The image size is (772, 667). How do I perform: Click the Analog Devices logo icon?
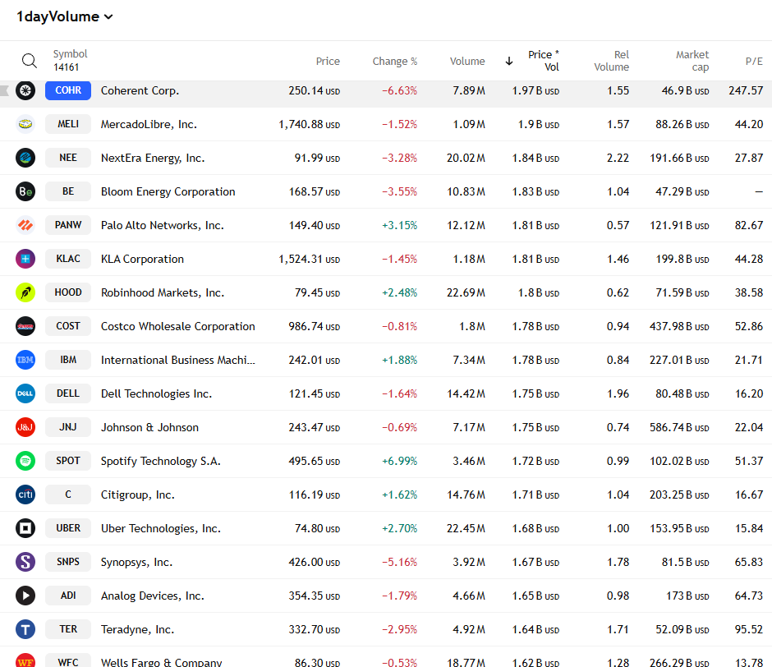[25, 596]
